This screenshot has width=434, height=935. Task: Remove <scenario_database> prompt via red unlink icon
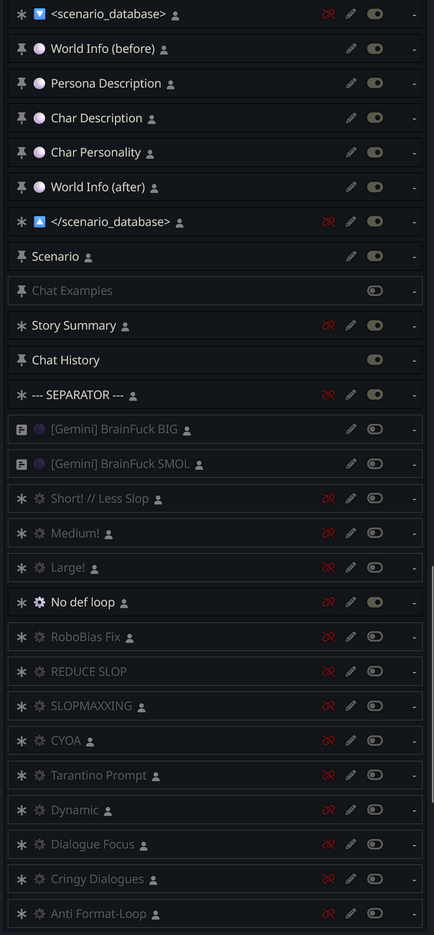pyautogui.click(x=328, y=14)
